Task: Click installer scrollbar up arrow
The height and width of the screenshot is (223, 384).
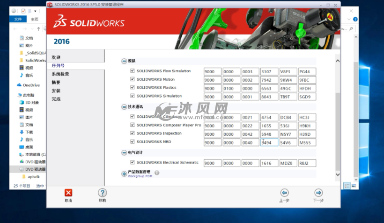Action: (338, 61)
